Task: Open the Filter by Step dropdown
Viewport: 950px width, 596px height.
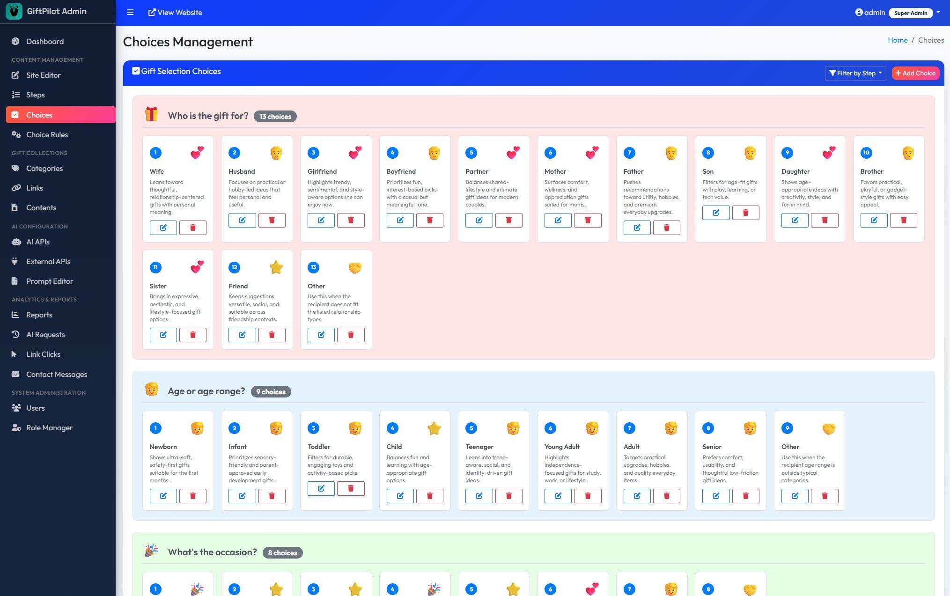Action: 855,73
